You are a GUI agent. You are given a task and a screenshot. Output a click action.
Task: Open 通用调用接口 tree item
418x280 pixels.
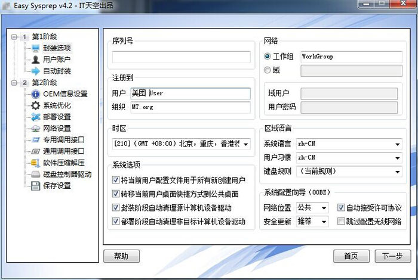click(x=64, y=151)
